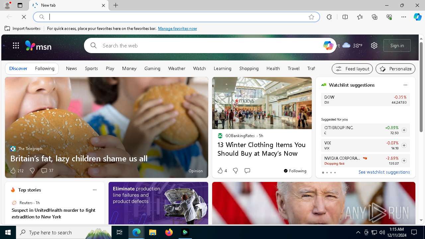
Task: Add VIX to watchlist
Action: [x=404, y=145]
